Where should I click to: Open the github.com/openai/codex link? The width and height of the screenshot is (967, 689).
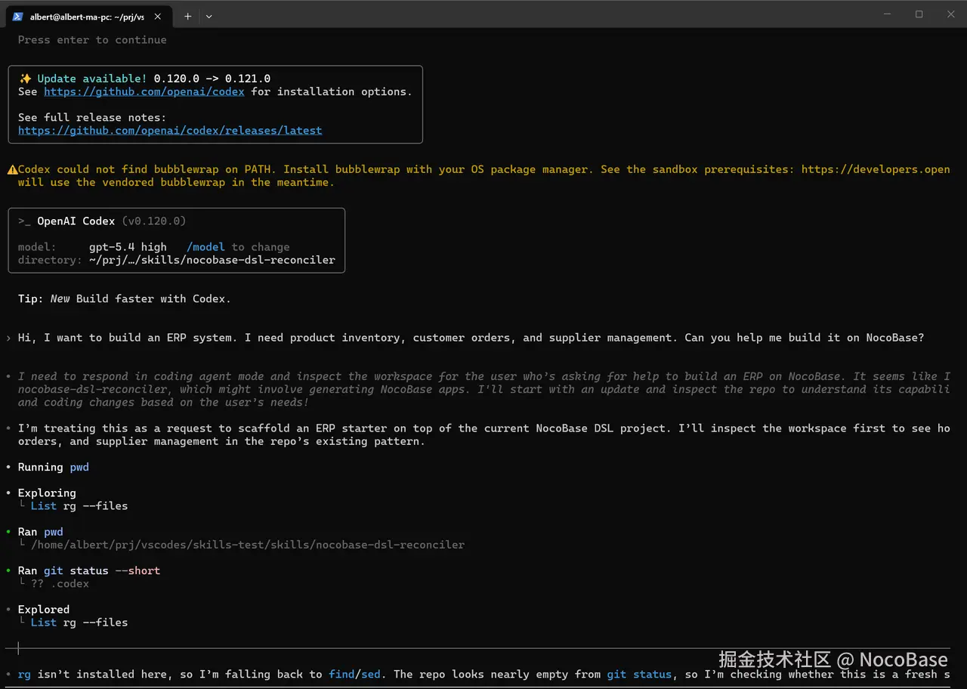pyautogui.click(x=144, y=91)
